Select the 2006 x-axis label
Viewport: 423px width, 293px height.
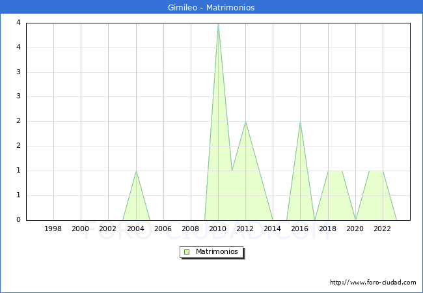tap(163, 229)
